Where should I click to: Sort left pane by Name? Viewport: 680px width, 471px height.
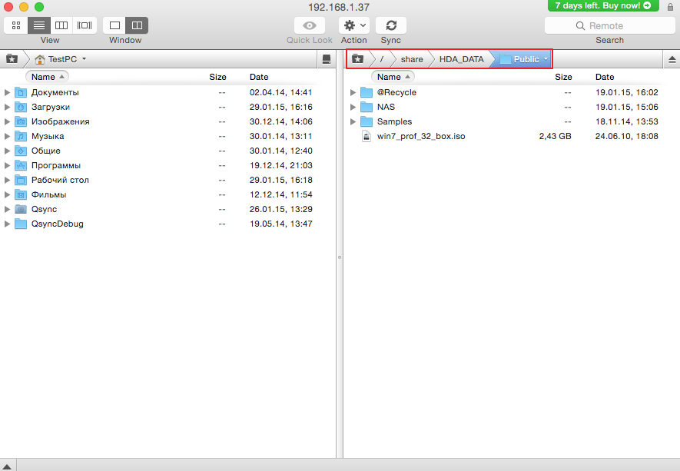(48, 77)
